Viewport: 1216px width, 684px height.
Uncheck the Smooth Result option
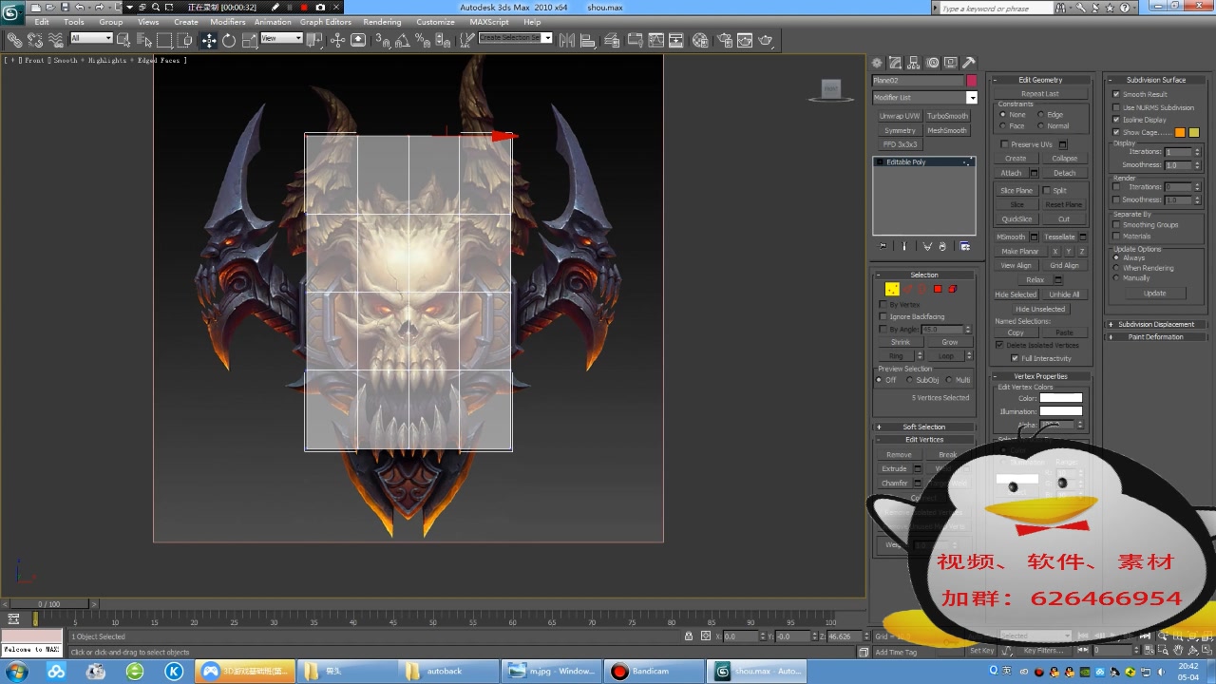tap(1116, 95)
